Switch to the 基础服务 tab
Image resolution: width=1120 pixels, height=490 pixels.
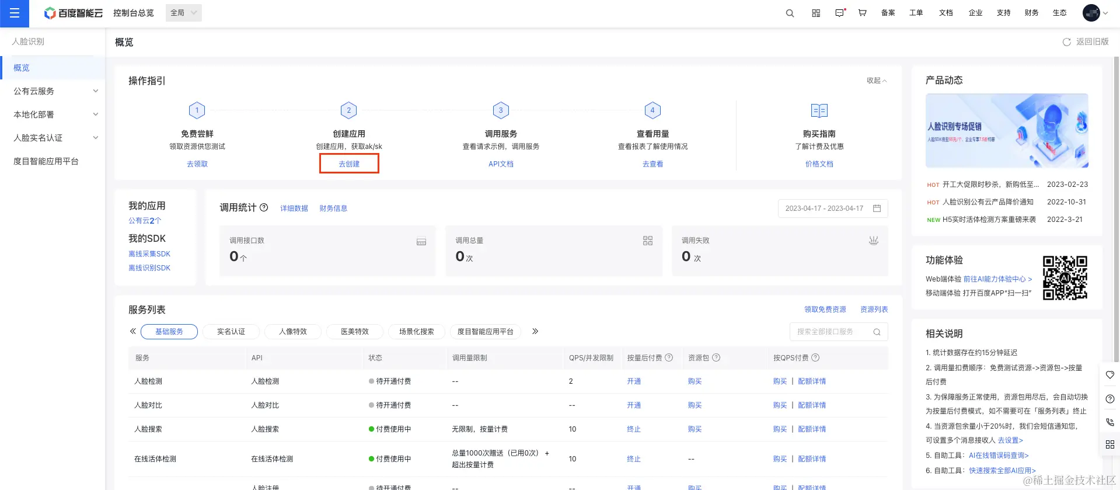tap(169, 332)
